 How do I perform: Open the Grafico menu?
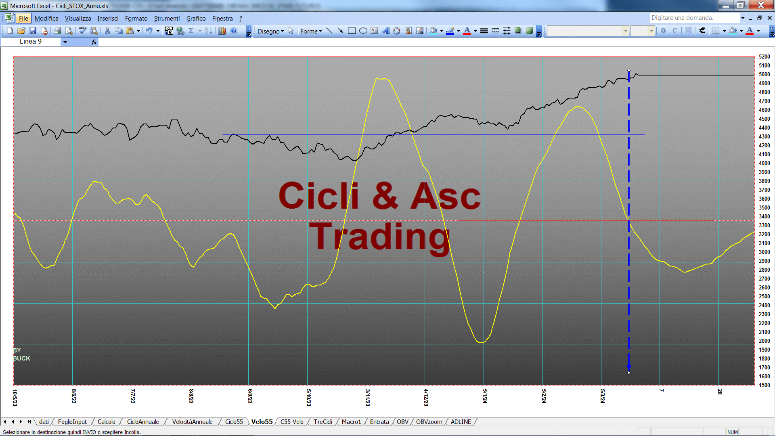(196, 19)
